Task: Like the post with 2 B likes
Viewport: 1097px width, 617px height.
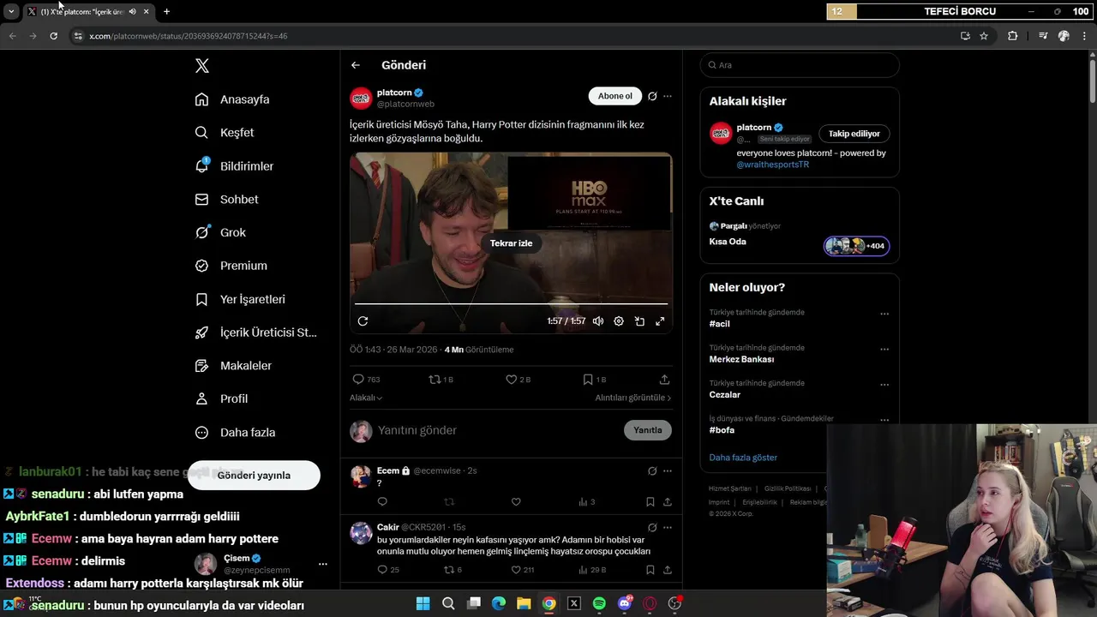Action: pyautogui.click(x=518, y=379)
